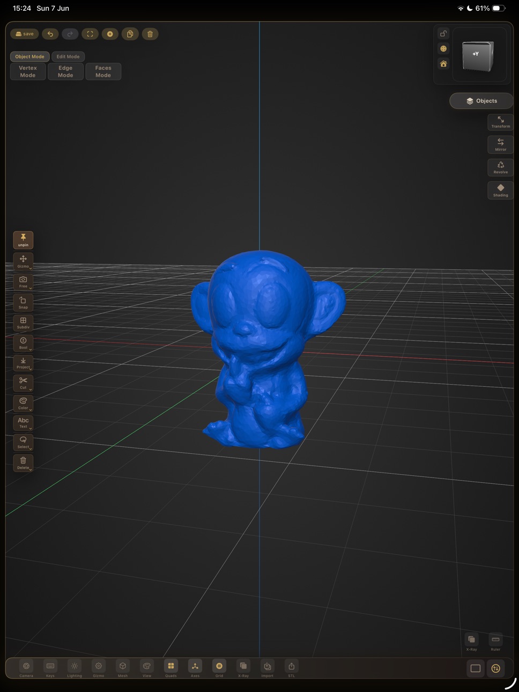Open the Keys shortcut panel
The width and height of the screenshot is (519, 692).
coord(50,668)
